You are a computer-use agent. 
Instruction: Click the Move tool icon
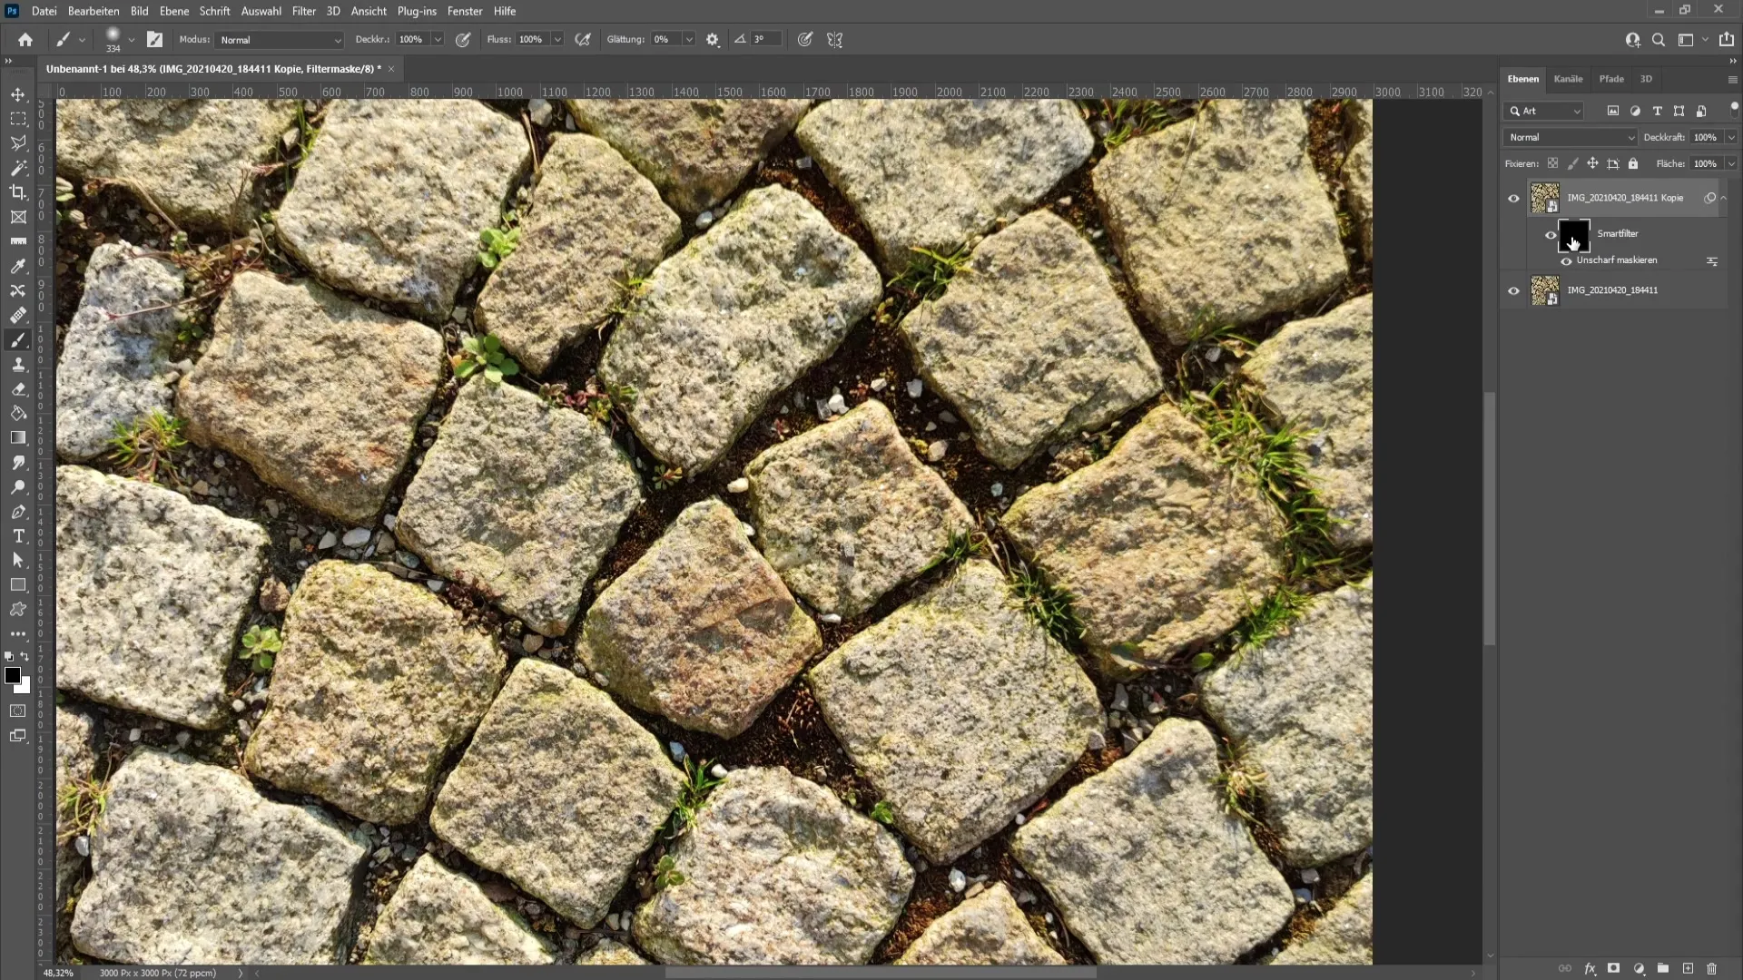coord(18,94)
